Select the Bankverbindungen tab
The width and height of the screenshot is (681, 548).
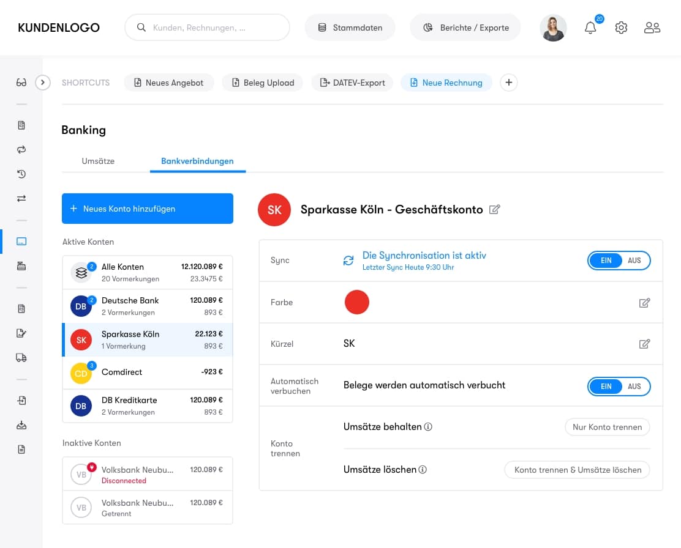pyautogui.click(x=197, y=161)
